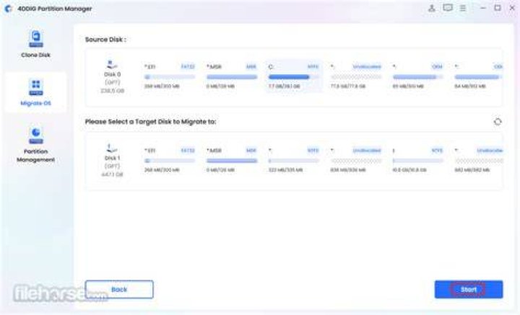The width and height of the screenshot is (520, 315).
Task: Select the first OEM partition on Disk 0
Action: coord(417,76)
